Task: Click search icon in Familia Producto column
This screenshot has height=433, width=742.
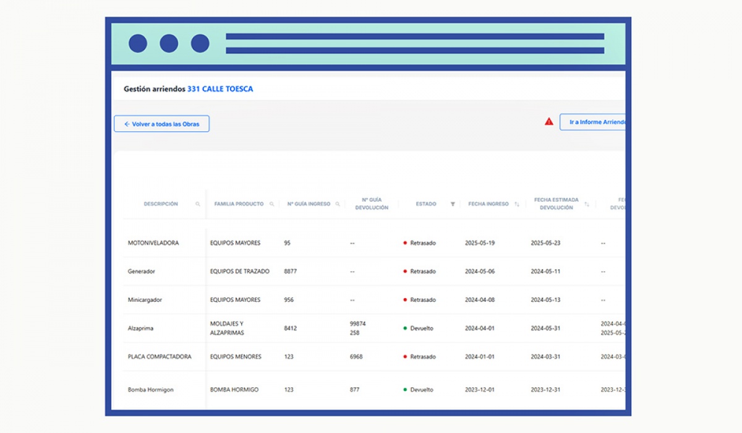Action: pyautogui.click(x=271, y=204)
